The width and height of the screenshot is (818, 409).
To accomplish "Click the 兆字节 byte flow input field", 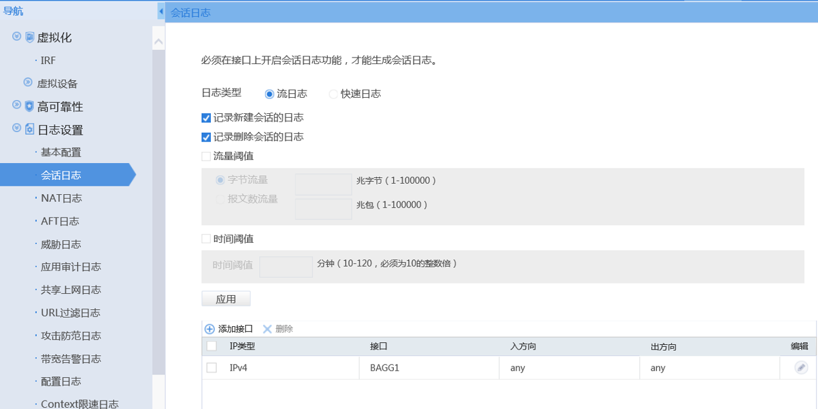I will (x=323, y=184).
